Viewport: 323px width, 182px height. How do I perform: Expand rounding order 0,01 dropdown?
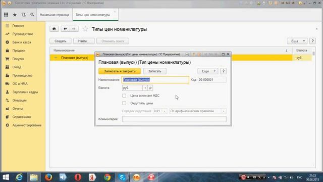[165, 111]
